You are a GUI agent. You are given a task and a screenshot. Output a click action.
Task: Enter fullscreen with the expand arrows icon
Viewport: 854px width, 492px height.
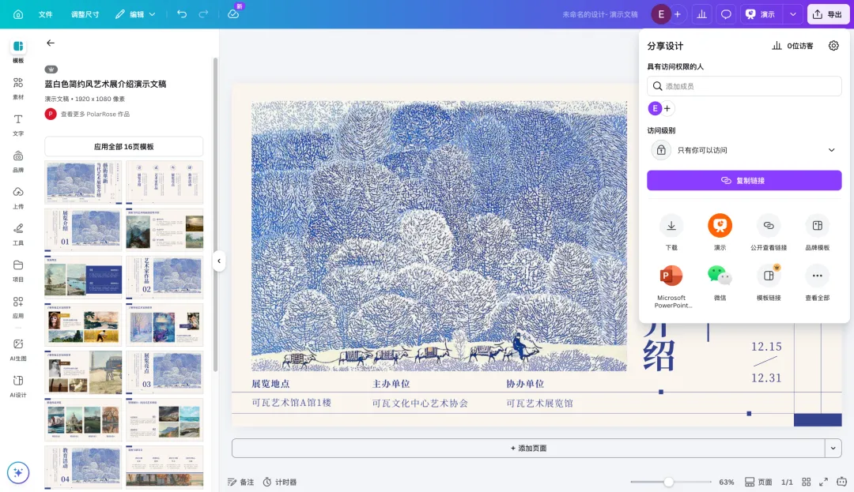823,482
